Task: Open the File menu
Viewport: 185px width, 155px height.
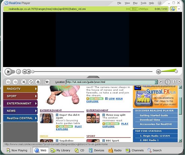Action: (119, 3)
